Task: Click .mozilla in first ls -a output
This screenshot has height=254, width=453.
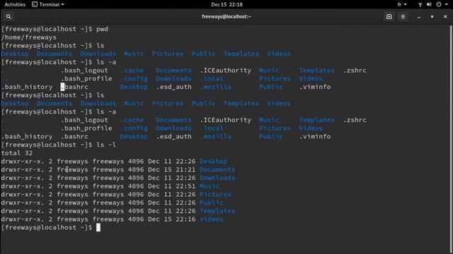Action: click(215, 87)
